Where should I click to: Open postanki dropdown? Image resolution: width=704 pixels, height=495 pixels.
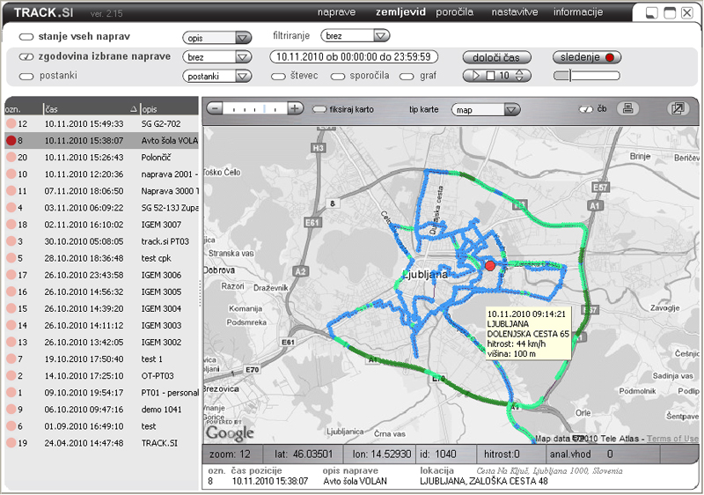point(216,77)
